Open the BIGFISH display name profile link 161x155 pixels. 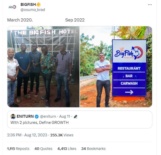[x=28, y=5]
